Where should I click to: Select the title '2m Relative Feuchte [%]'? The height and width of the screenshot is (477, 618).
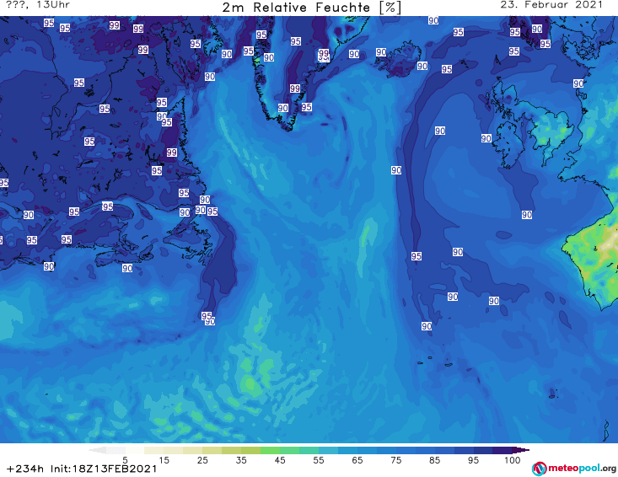312,8
